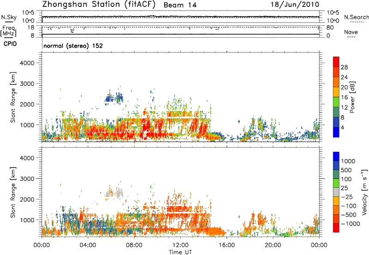The image size is (369, 255).
Task: Click the 'Power [dB]' colorbar label
Action: (x=352, y=97)
